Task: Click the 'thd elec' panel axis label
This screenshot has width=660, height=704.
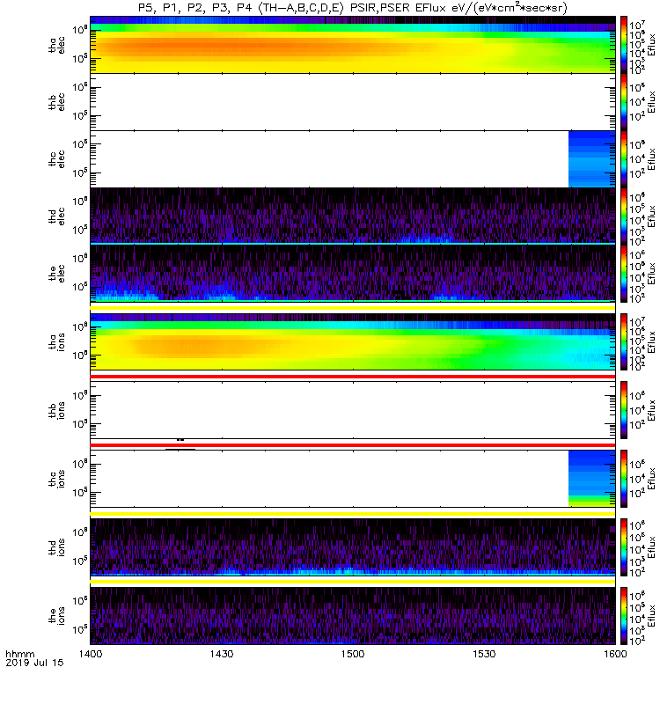Action: point(56,216)
